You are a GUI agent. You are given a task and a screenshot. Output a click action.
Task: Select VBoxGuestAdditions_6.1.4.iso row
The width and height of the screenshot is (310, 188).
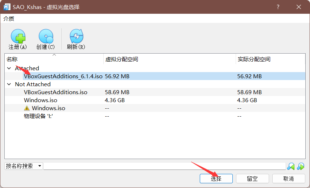coord(155,76)
